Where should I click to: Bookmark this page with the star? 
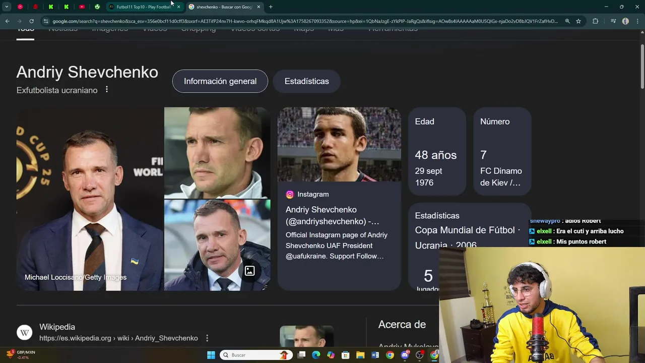578,21
